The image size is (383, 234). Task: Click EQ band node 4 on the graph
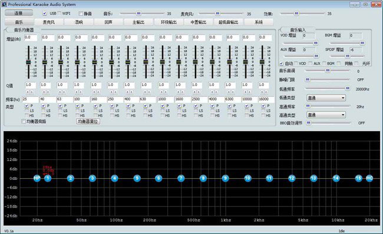[114, 178]
